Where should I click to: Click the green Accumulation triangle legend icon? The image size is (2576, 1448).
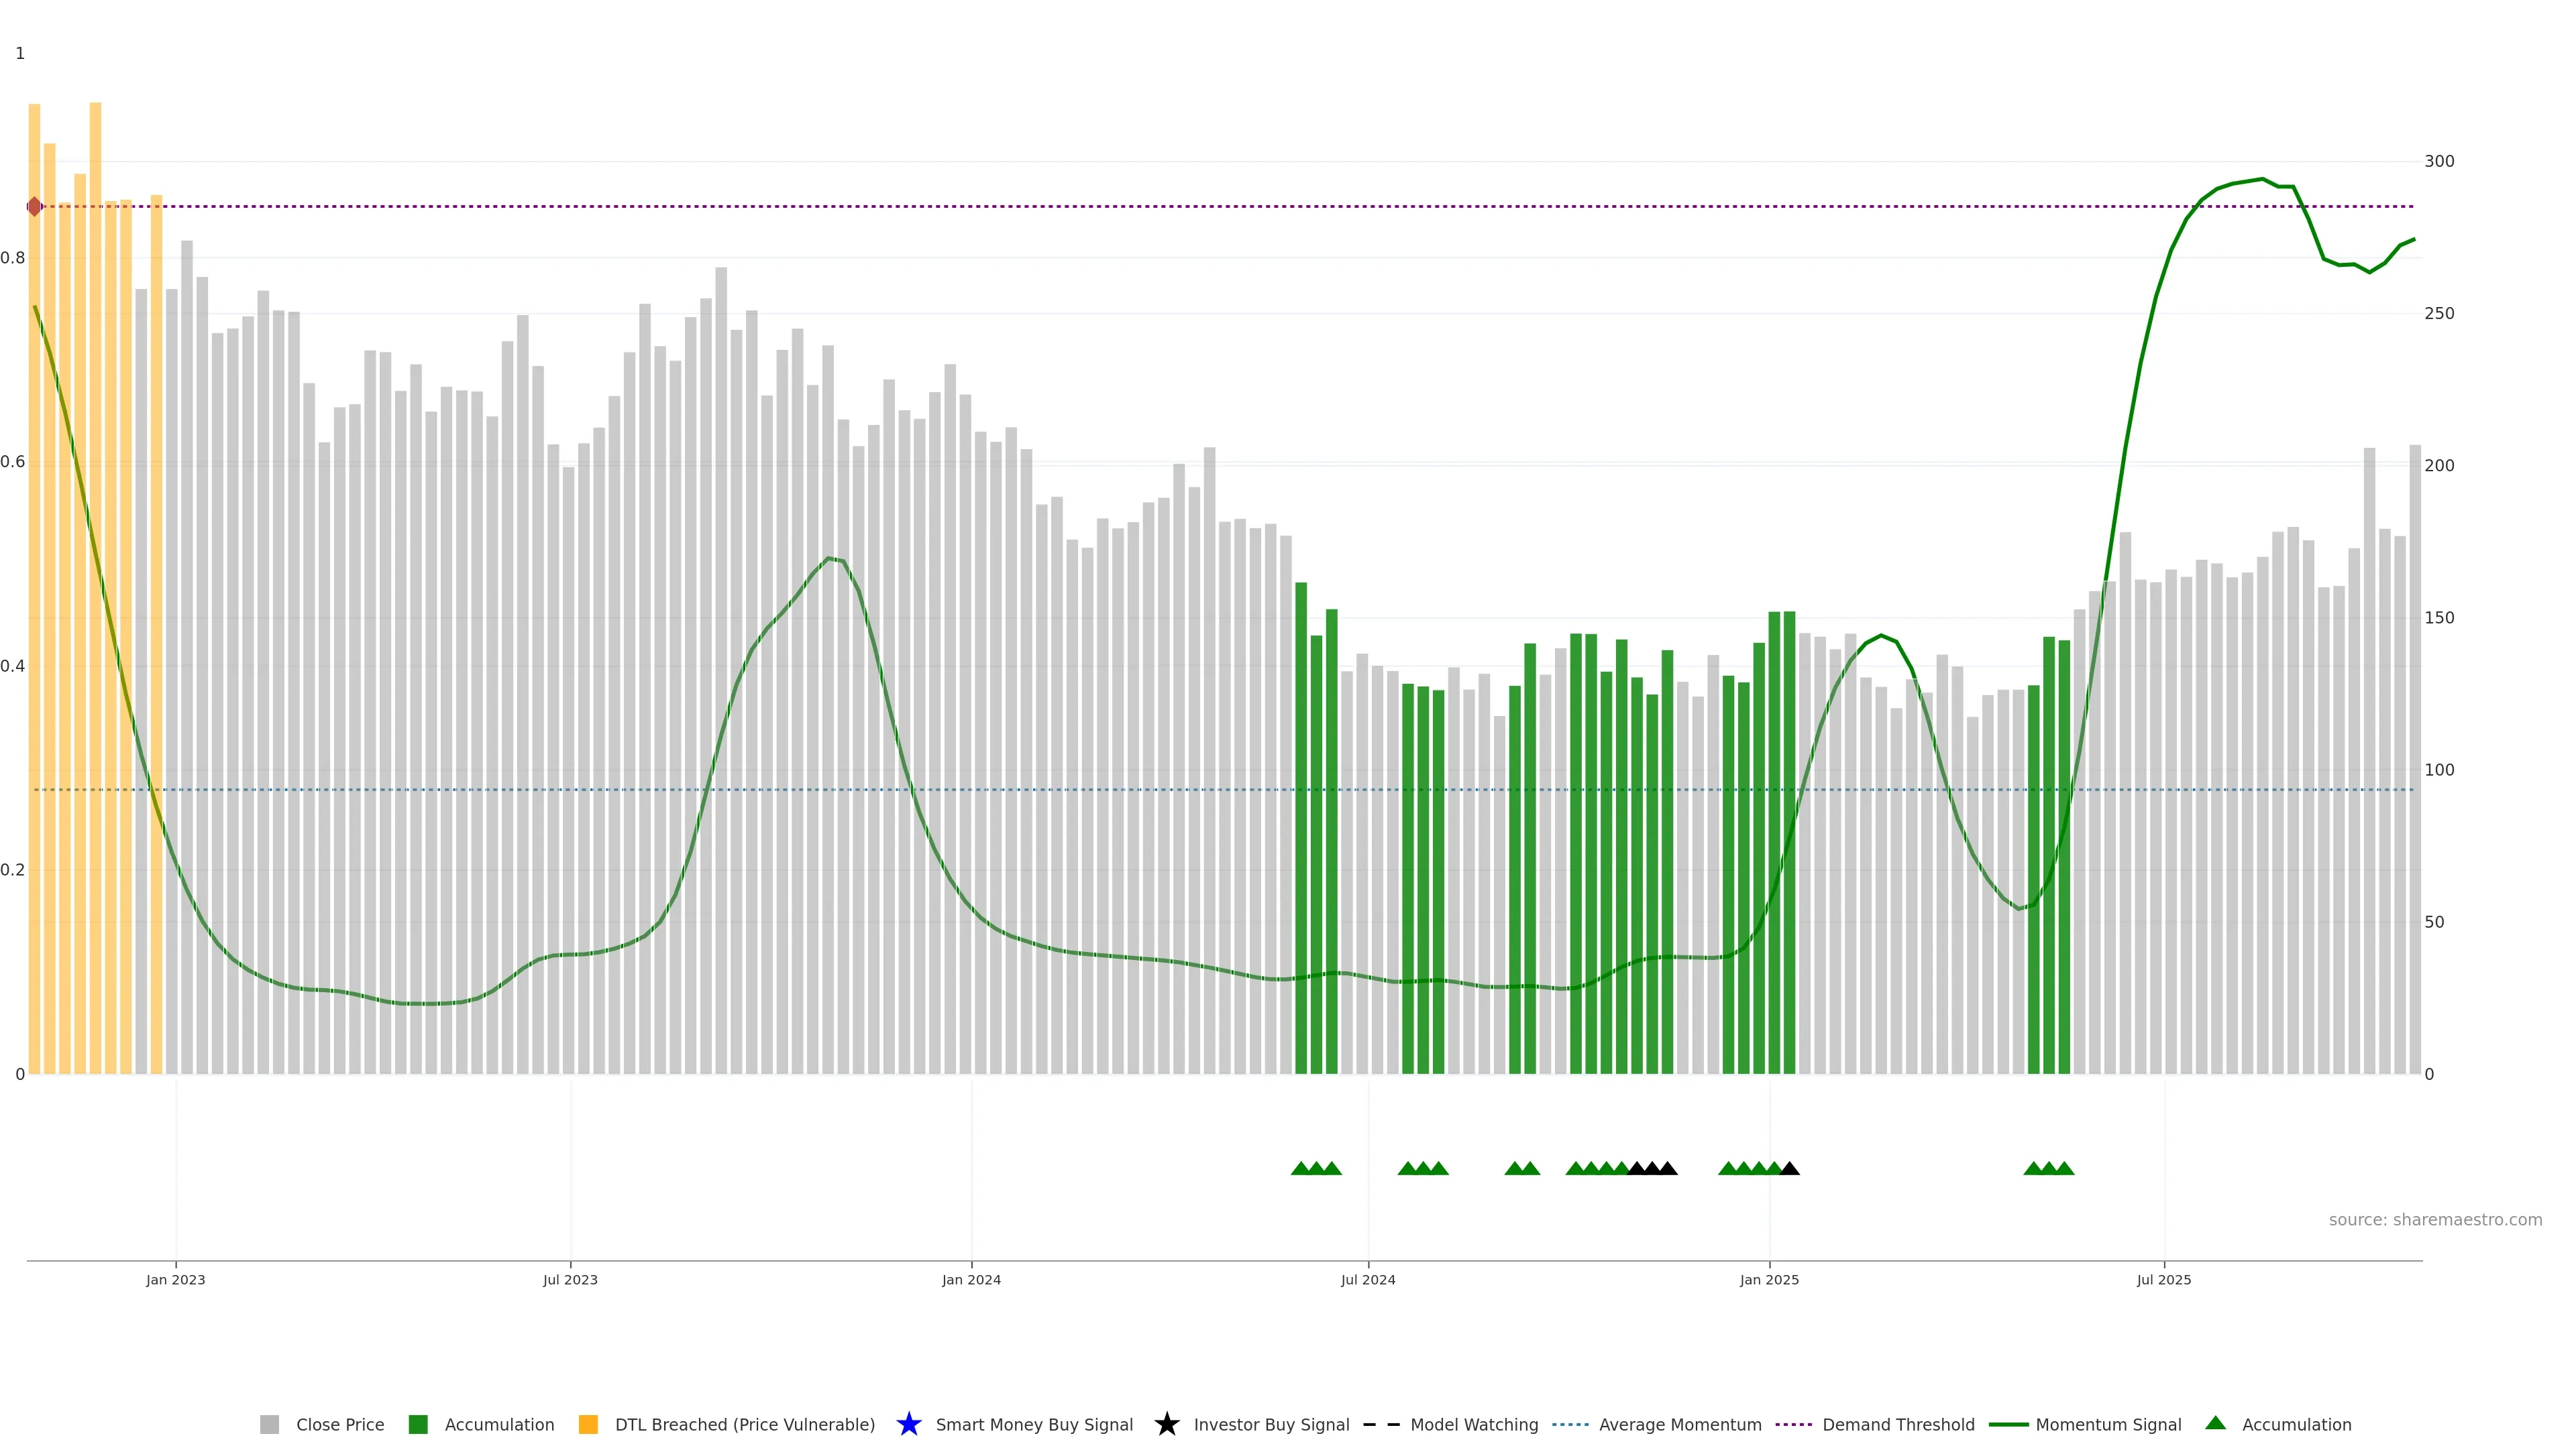coord(2215,1423)
